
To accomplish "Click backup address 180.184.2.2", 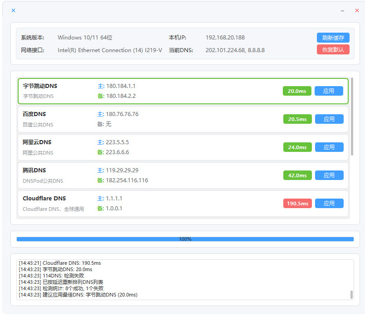I will [x=121, y=96].
